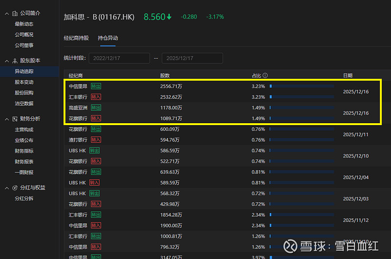Click the 公司简介 section icon
The width and height of the screenshot is (391, 259).
point(15,13)
